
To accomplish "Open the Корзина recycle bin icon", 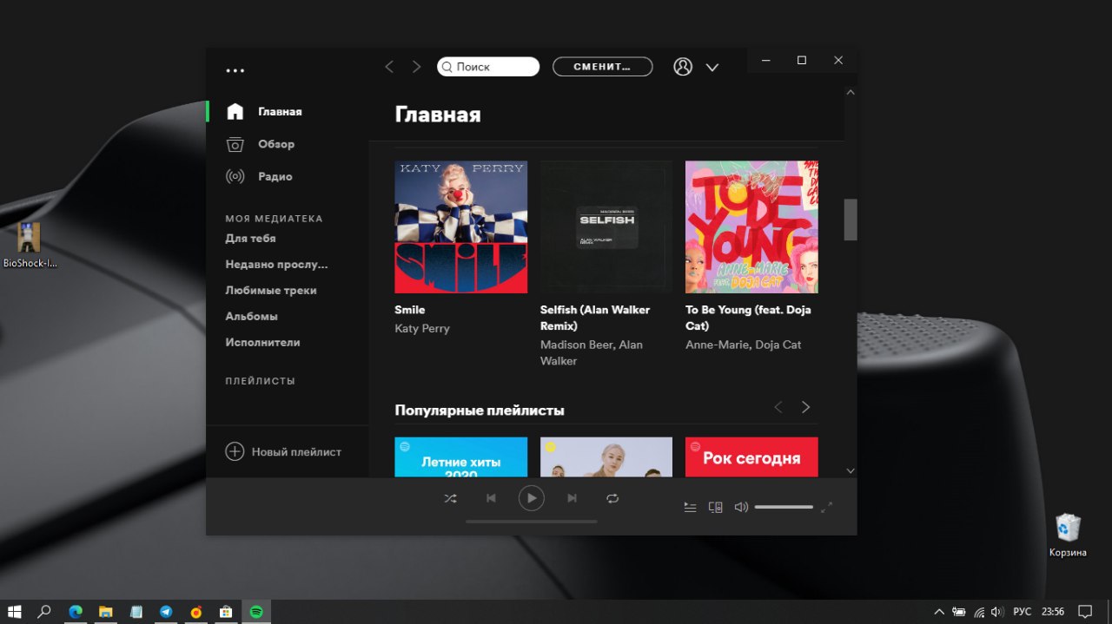I will pos(1068,535).
